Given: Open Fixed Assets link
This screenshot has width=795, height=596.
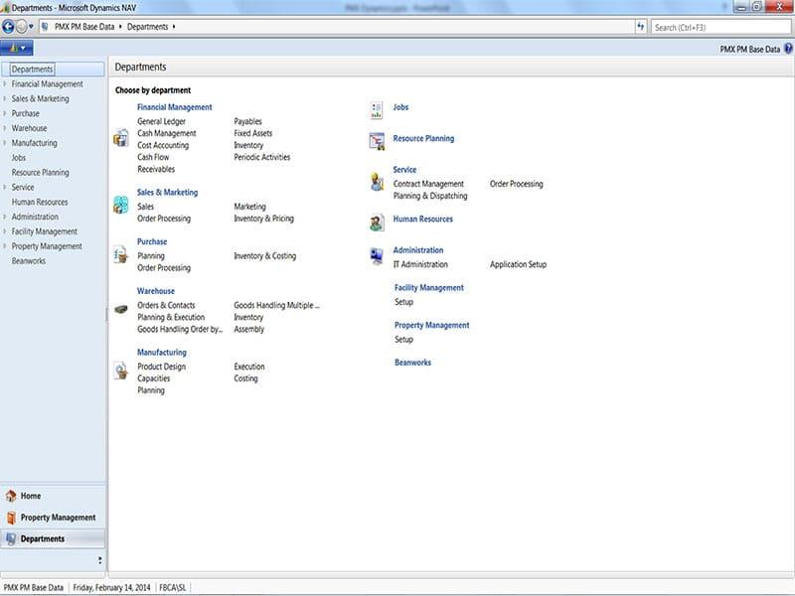Looking at the screenshot, I should [253, 133].
